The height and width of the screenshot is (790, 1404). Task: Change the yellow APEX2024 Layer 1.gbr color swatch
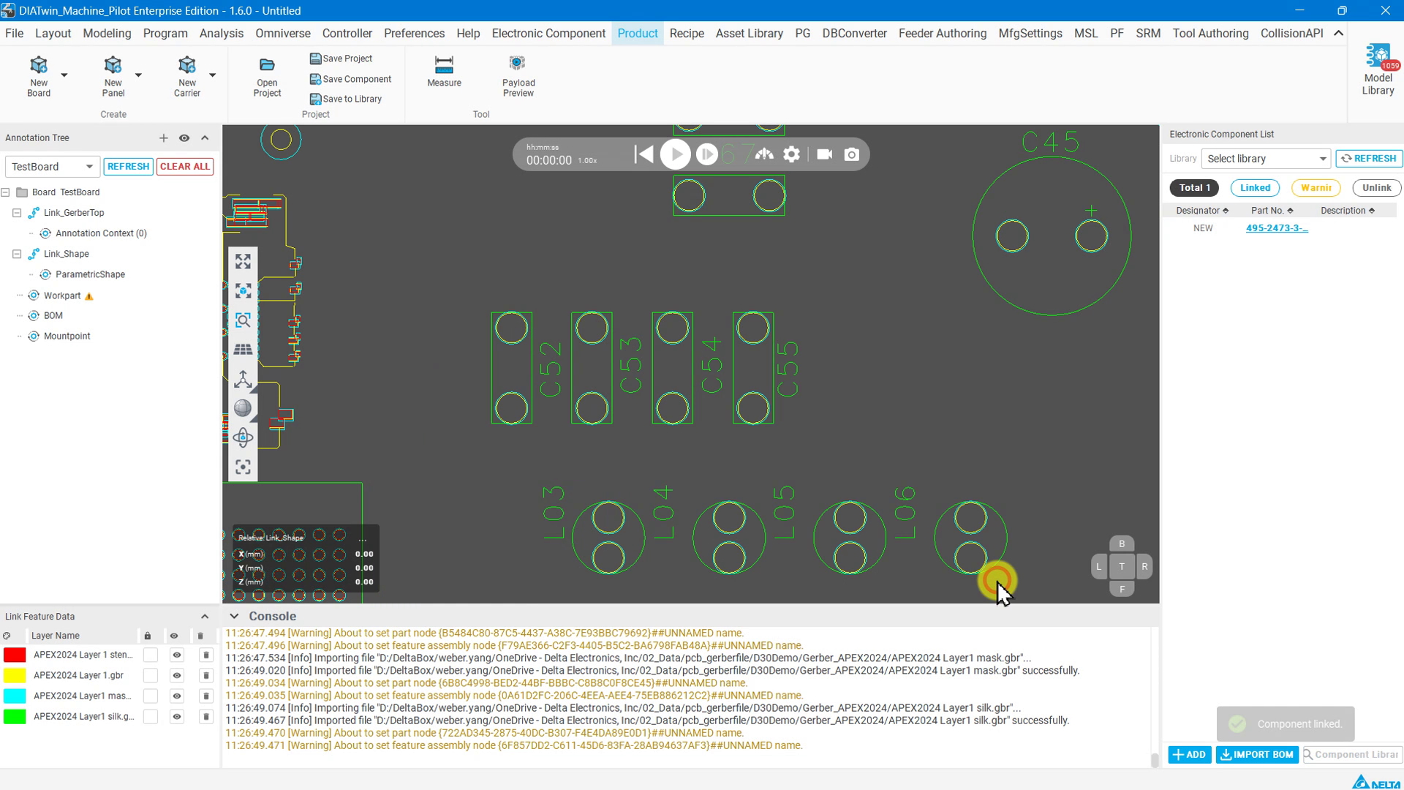15,676
